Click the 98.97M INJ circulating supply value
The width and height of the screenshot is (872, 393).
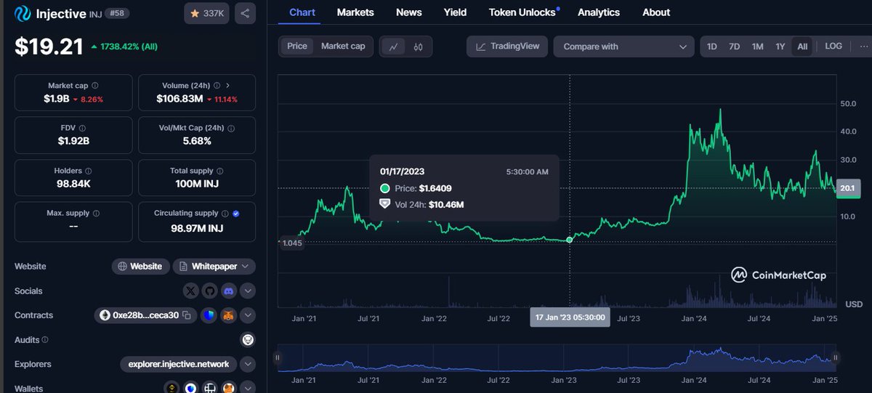[197, 228]
